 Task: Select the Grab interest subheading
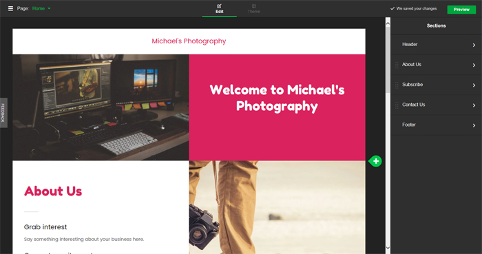tap(45, 227)
